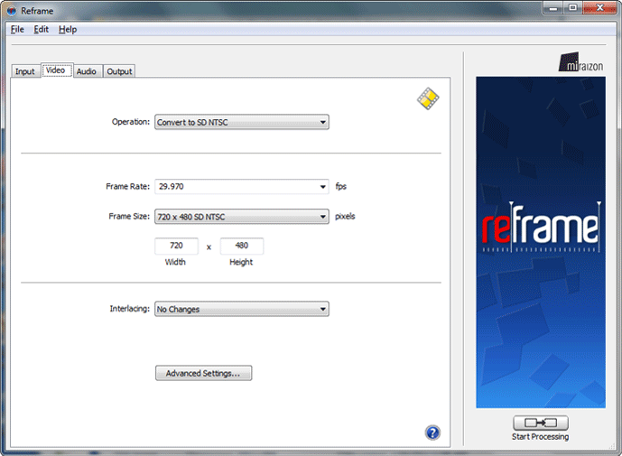
Task: Click the Reframe app icon in title bar
Action: click(x=12, y=11)
